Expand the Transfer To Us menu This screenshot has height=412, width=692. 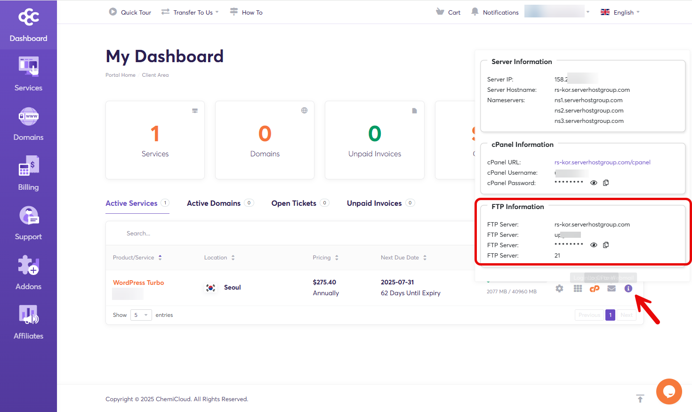tap(190, 12)
